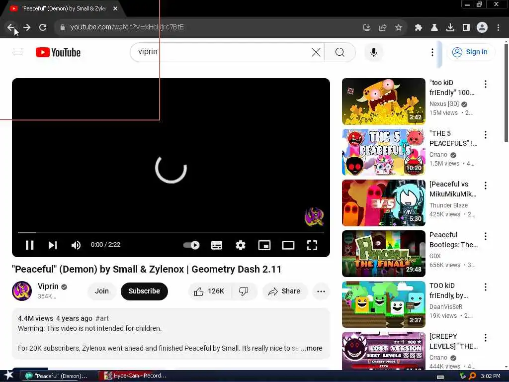This screenshot has width=509, height=382.
Task: Switch to the miniplayer
Action: click(x=264, y=245)
